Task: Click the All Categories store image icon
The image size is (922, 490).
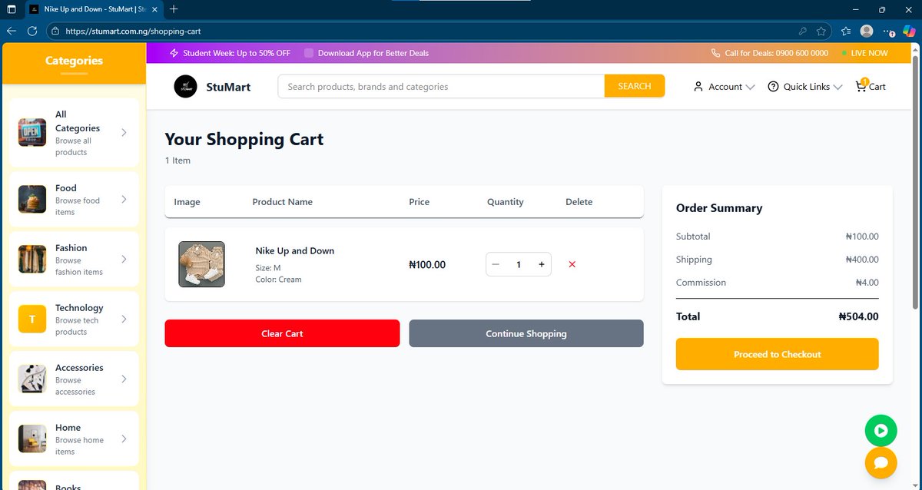Action: (32, 132)
